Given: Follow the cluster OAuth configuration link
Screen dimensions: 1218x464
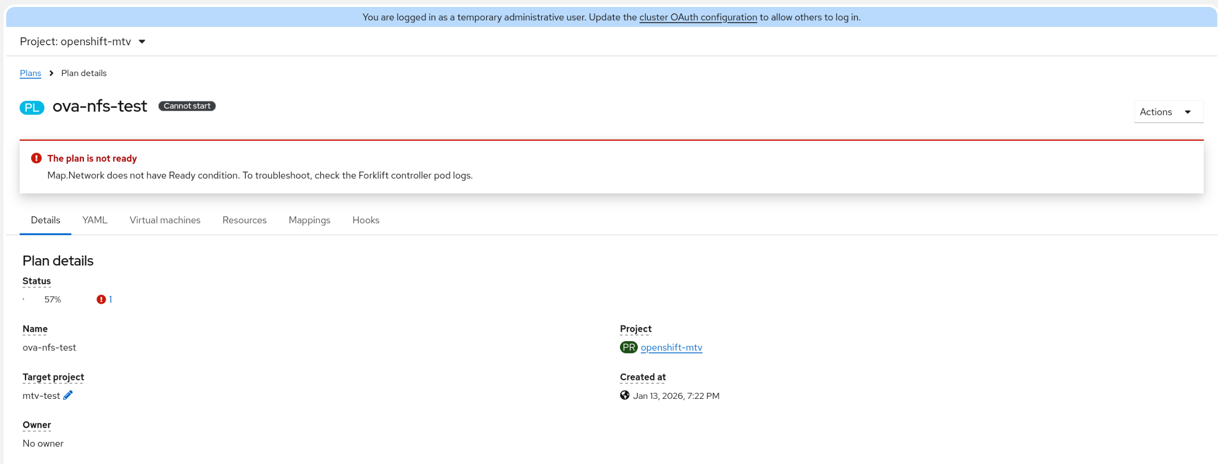Looking at the screenshot, I should (x=697, y=17).
